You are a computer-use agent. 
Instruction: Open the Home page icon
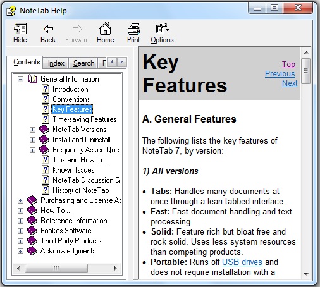[105, 28]
